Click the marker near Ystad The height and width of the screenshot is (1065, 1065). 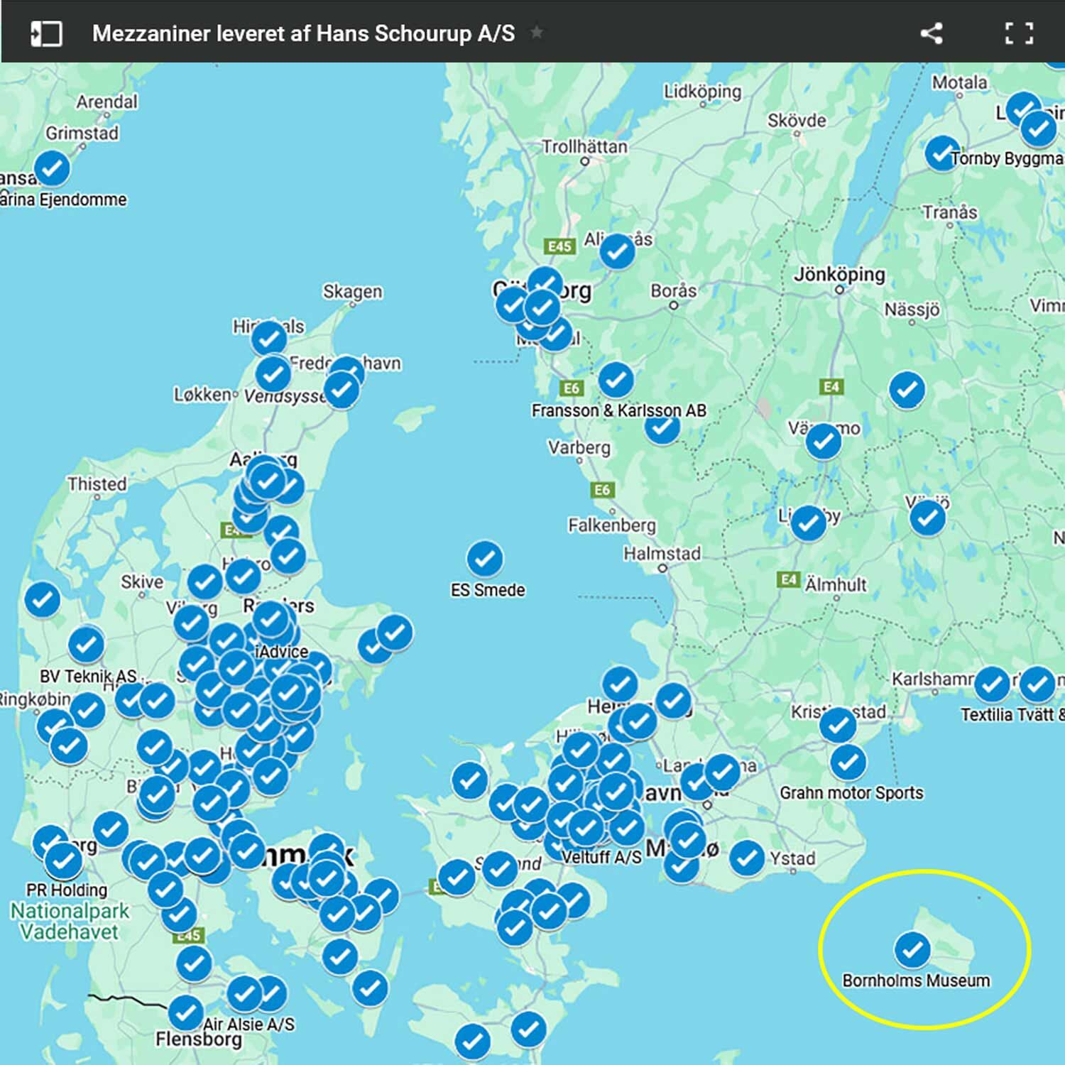[x=746, y=858]
